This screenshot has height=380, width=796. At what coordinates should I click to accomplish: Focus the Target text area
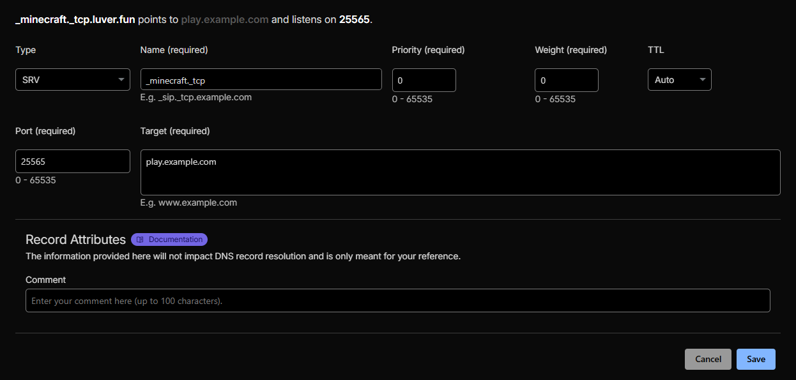(x=460, y=172)
